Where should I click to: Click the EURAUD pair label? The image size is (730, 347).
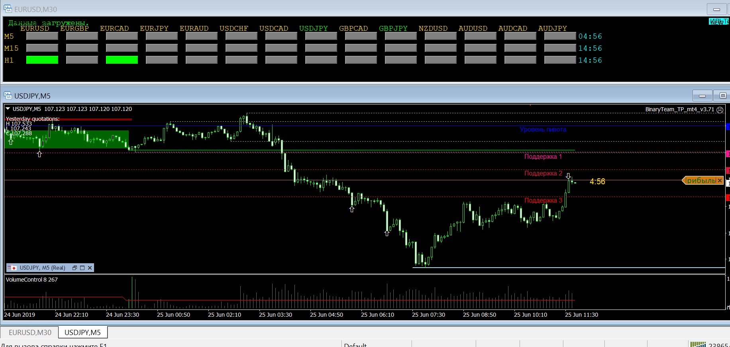point(194,28)
